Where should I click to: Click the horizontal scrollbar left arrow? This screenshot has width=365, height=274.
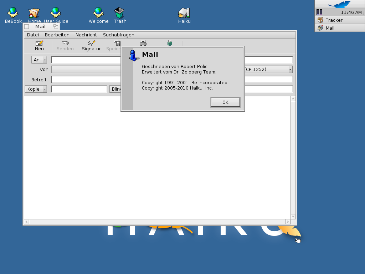[x=26, y=222]
